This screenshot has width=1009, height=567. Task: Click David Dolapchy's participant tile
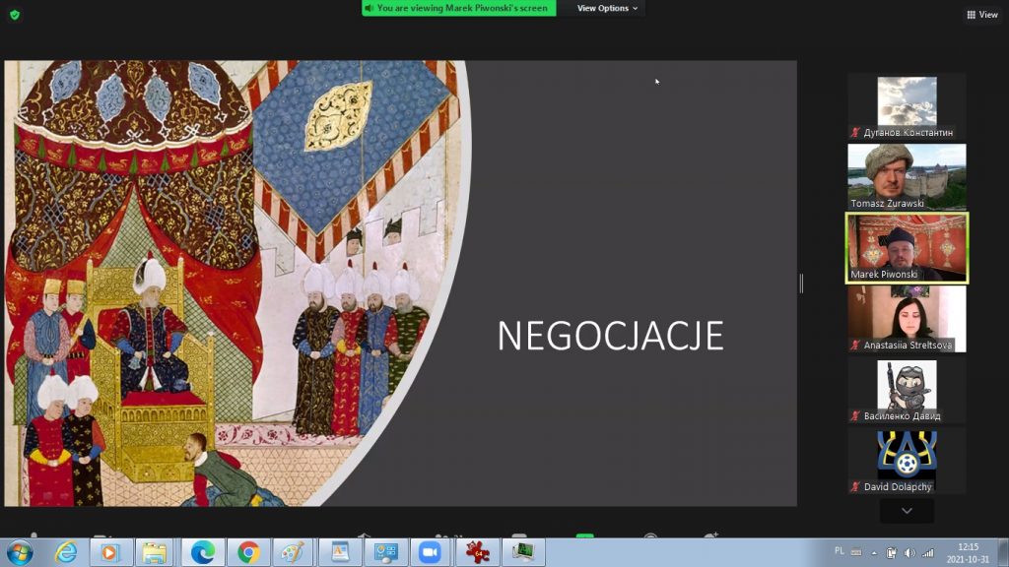[x=907, y=461]
